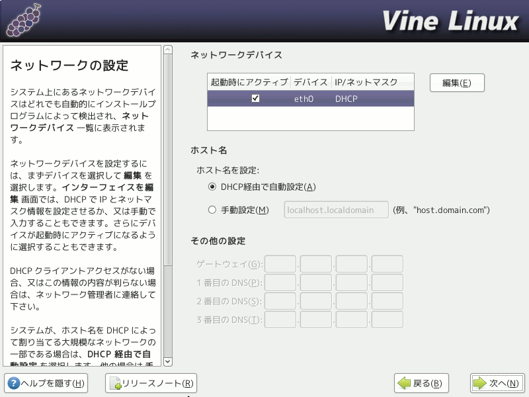This screenshot has width=529, height=397.
Task: Click the 2 番目の DNS(S) label
Action: click(x=229, y=301)
